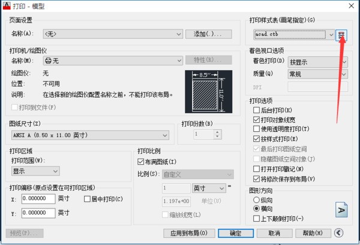The width and height of the screenshot is (360, 245).
Task: Expand the 图纸尺寸 ANSI A dropdown
Action: [x=90, y=135]
